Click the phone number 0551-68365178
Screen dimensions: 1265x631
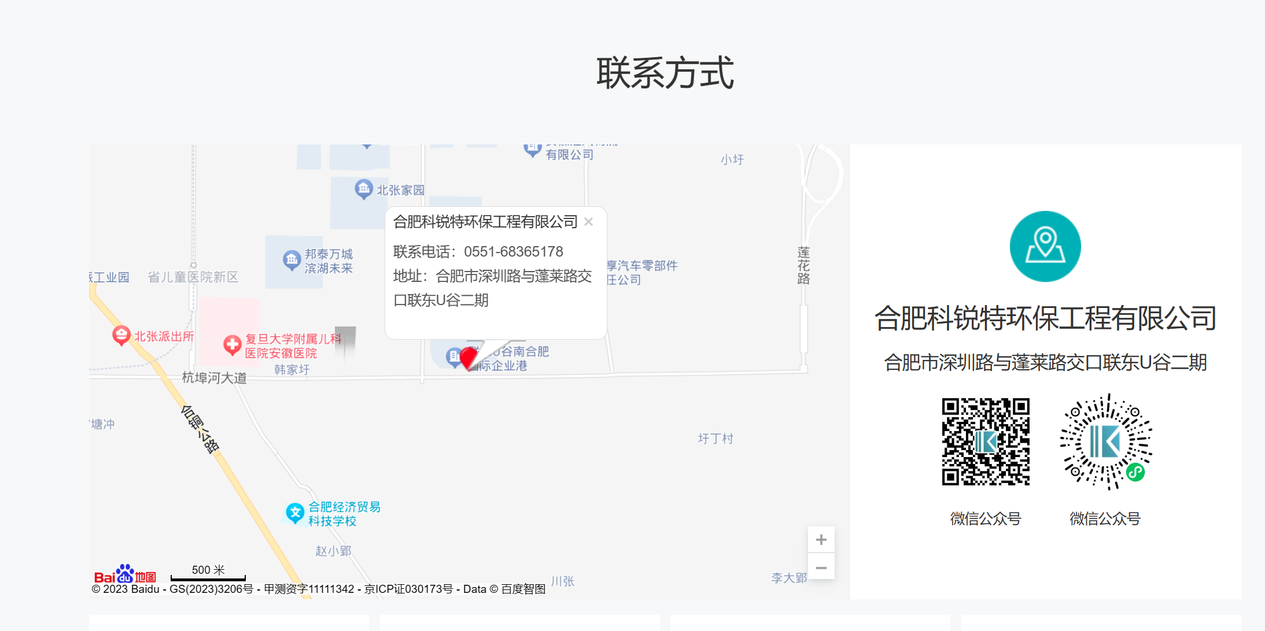point(513,252)
